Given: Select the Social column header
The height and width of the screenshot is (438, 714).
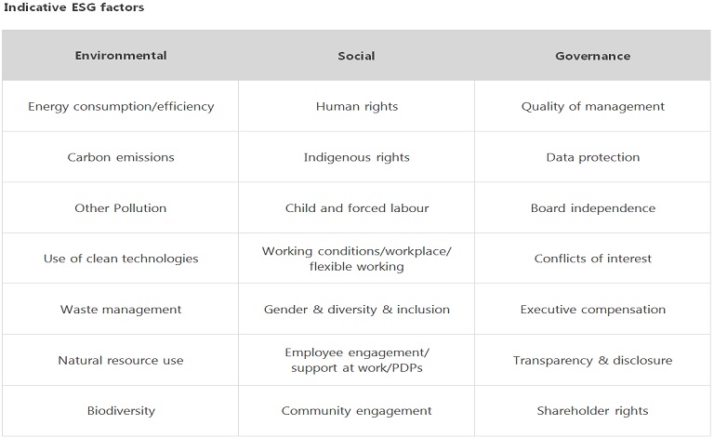Looking at the screenshot, I should (x=356, y=56).
